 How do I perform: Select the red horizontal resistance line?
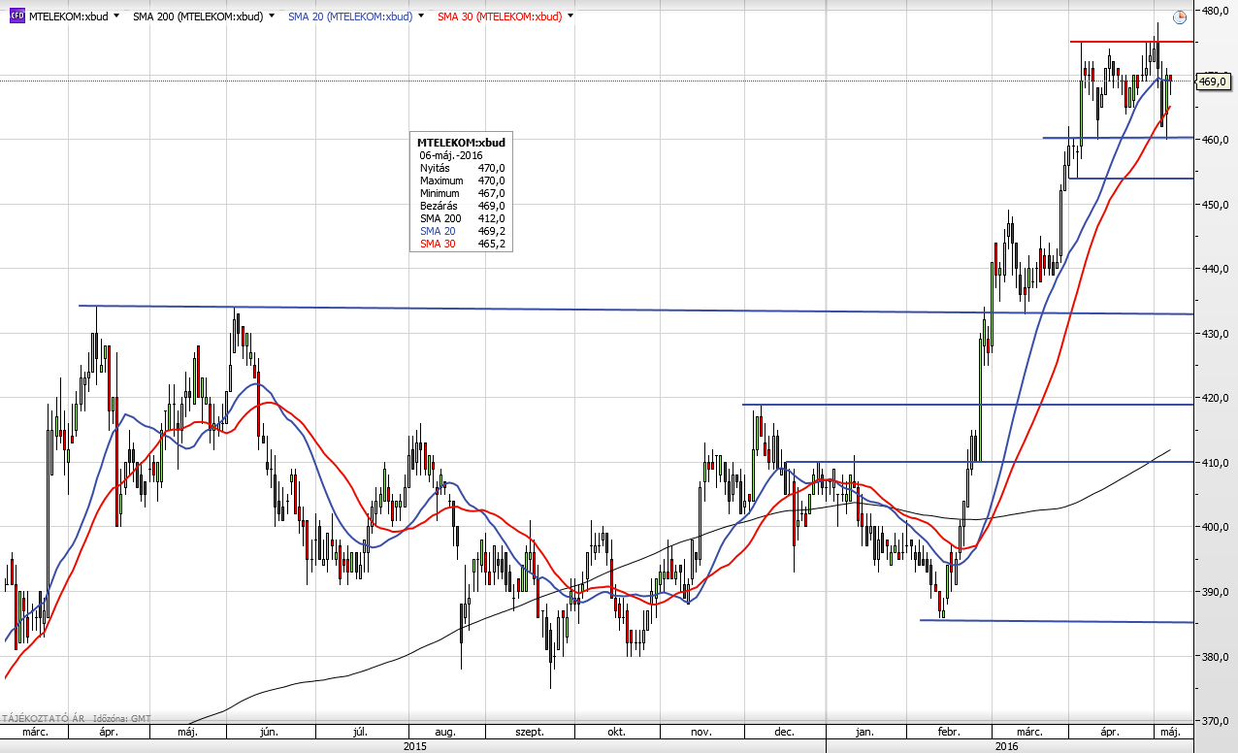click(1131, 42)
